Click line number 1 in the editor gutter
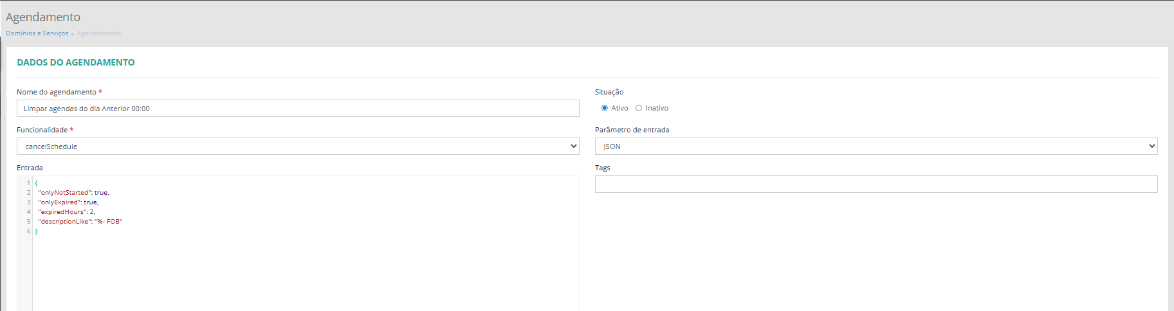The width and height of the screenshot is (1174, 311). tap(28, 183)
